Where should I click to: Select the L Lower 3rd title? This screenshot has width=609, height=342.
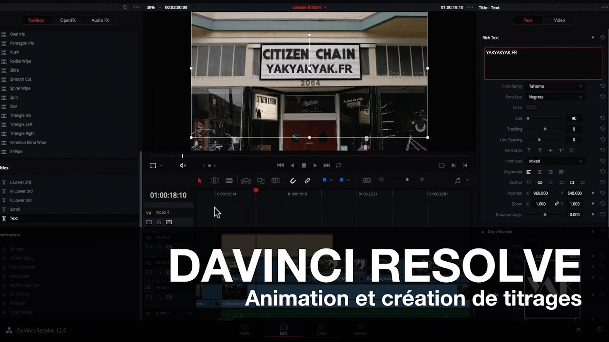(x=20, y=182)
